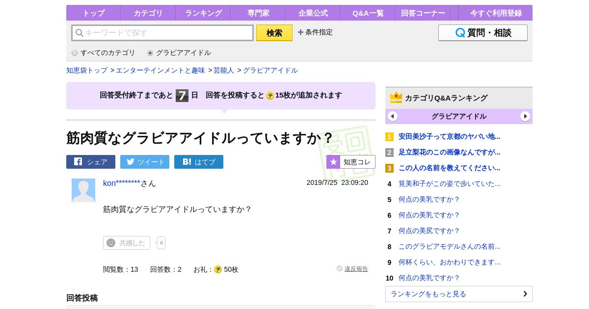Select すべてのカテゴリ radio button

[x=75, y=53]
